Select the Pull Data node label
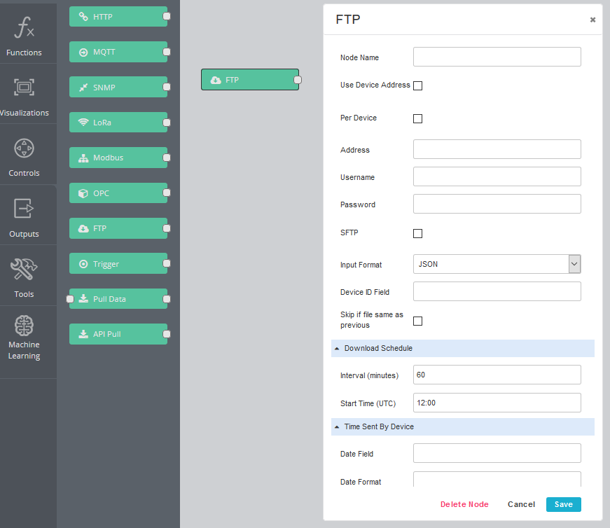Viewport: 610px width, 528px height. pyautogui.click(x=109, y=299)
